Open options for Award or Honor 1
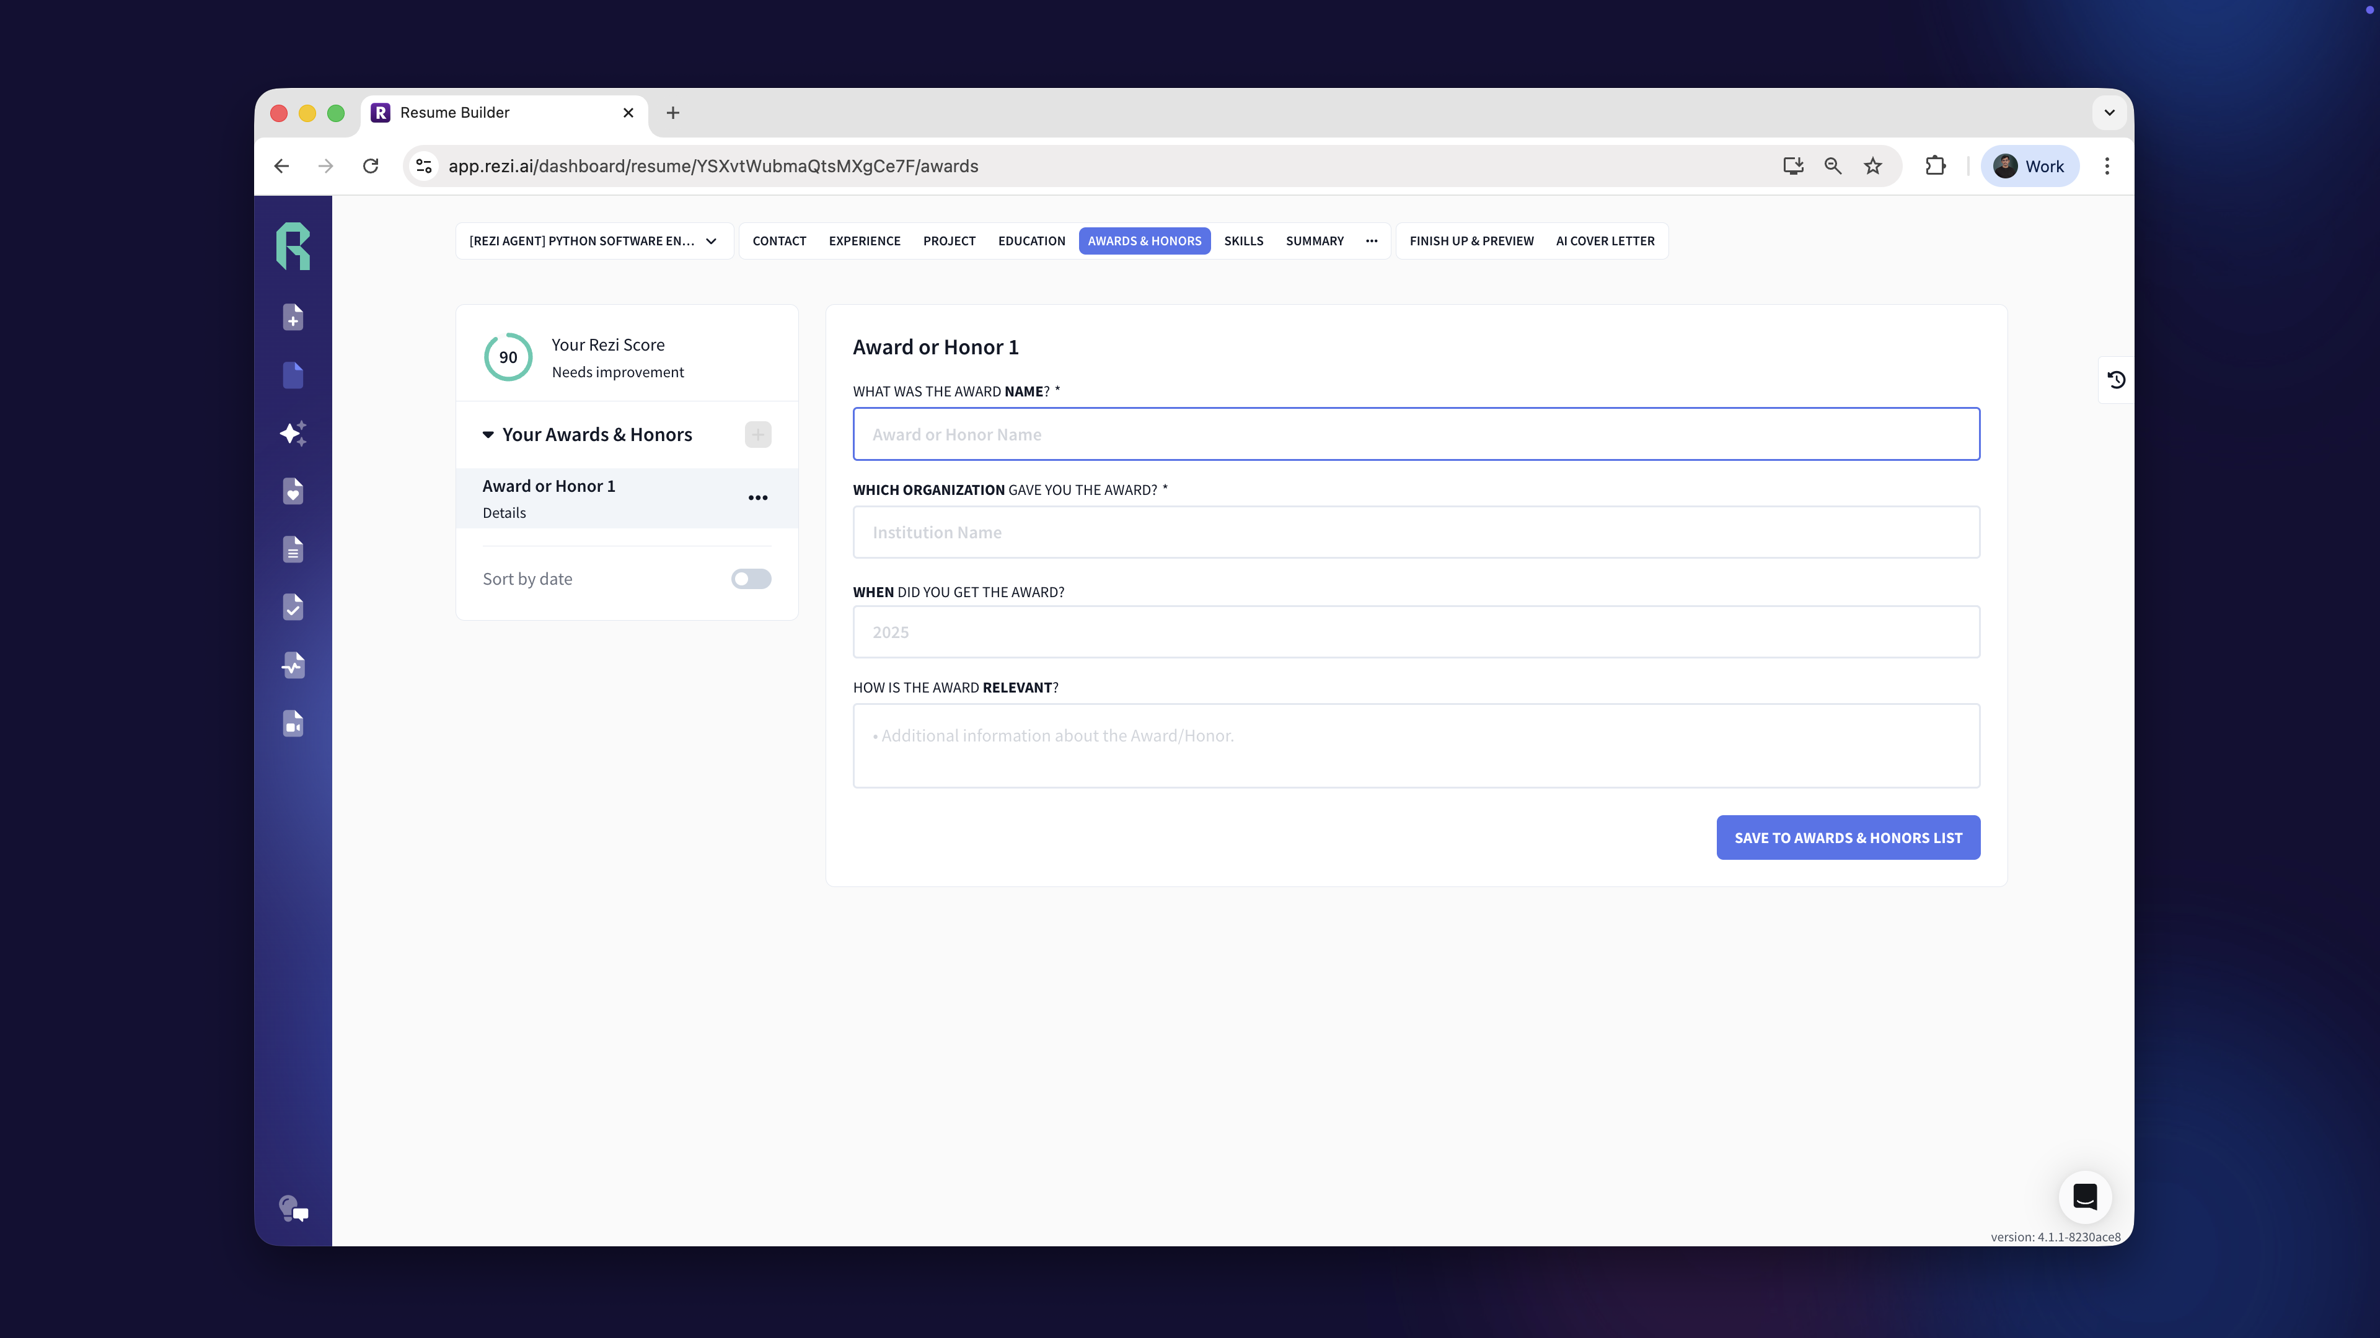Image resolution: width=2380 pixels, height=1338 pixels. click(757, 497)
